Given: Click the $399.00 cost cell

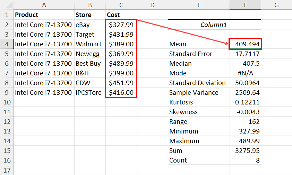Looking at the screenshot, I should [121, 73].
